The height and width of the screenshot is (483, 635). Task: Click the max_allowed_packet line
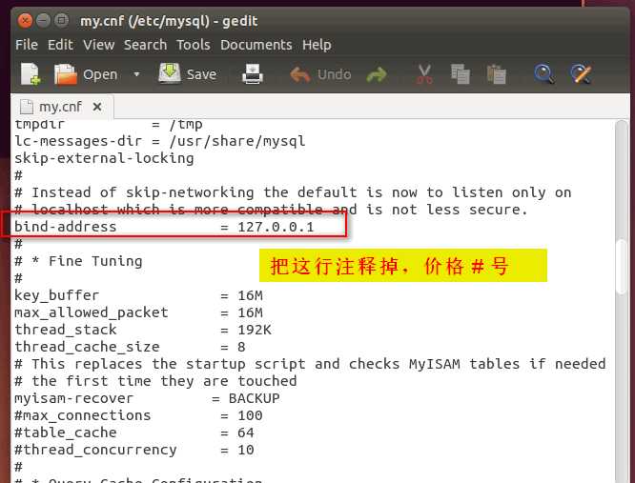click(138, 312)
